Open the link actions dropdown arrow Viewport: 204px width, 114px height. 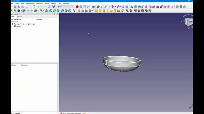(x=93, y=11)
